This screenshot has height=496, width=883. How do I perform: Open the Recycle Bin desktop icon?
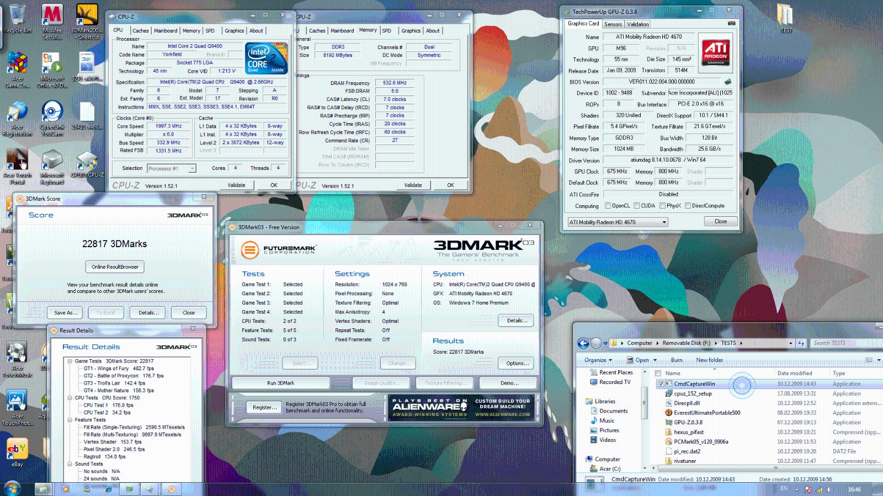pos(17,18)
